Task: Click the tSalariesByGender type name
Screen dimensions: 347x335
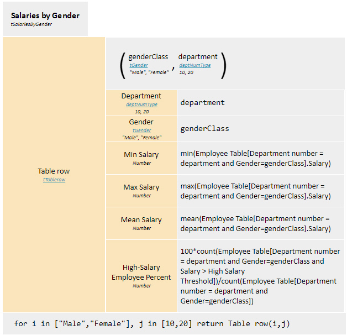Action: click(x=31, y=24)
